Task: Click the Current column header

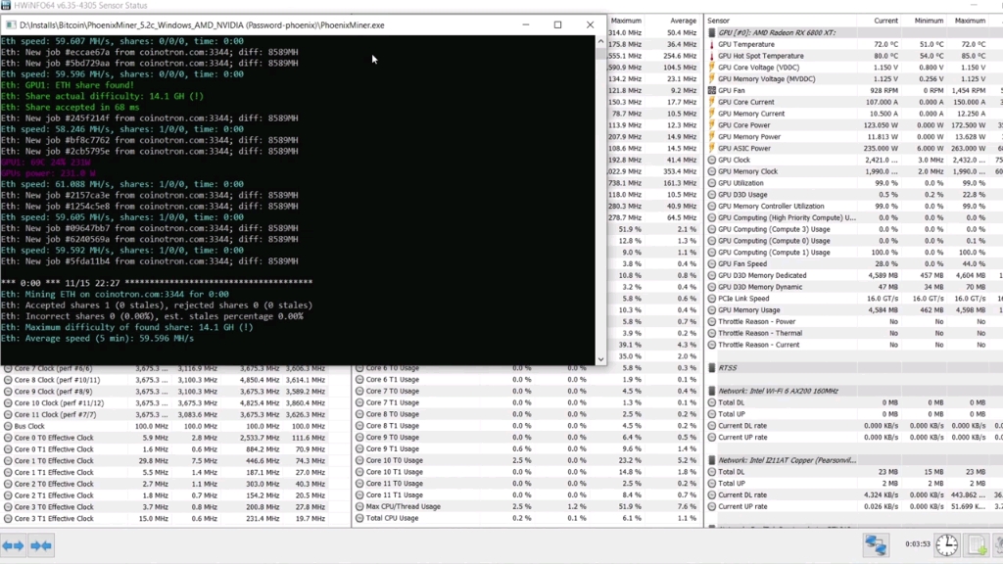Action: coord(885,21)
